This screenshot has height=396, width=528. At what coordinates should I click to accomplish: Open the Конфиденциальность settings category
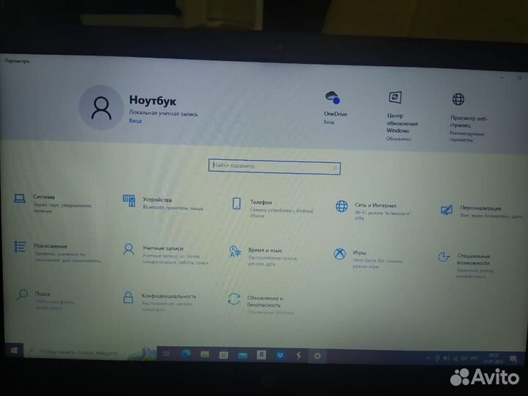[159, 301]
